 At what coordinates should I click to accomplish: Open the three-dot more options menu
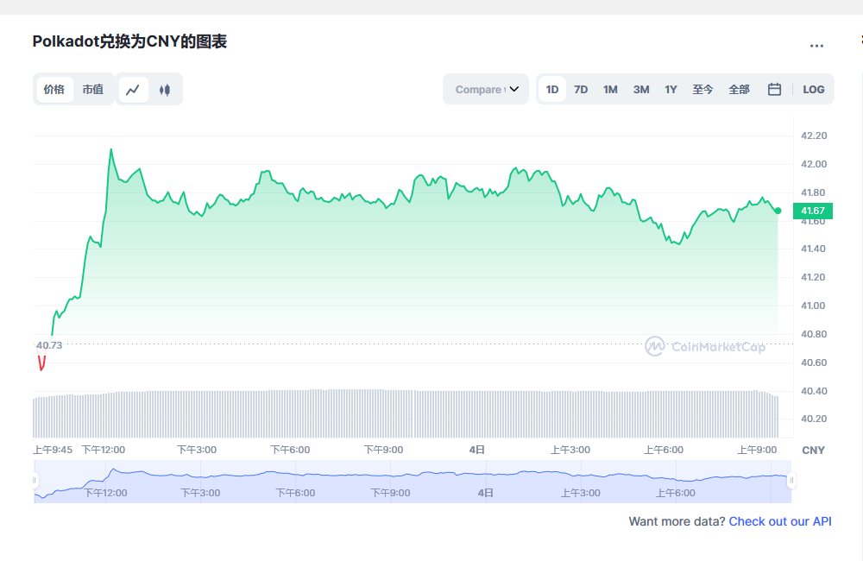click(x=816, y=47)
